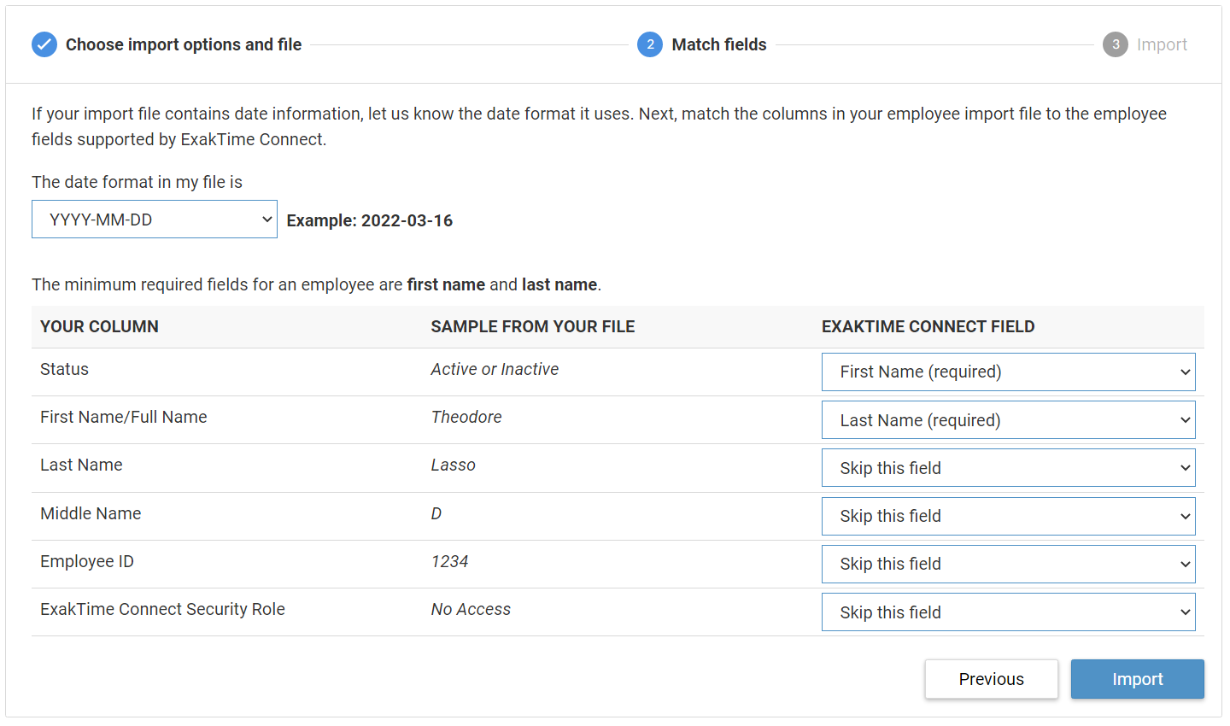
Task: Click the Last Name column name
Action: point(81,465)
